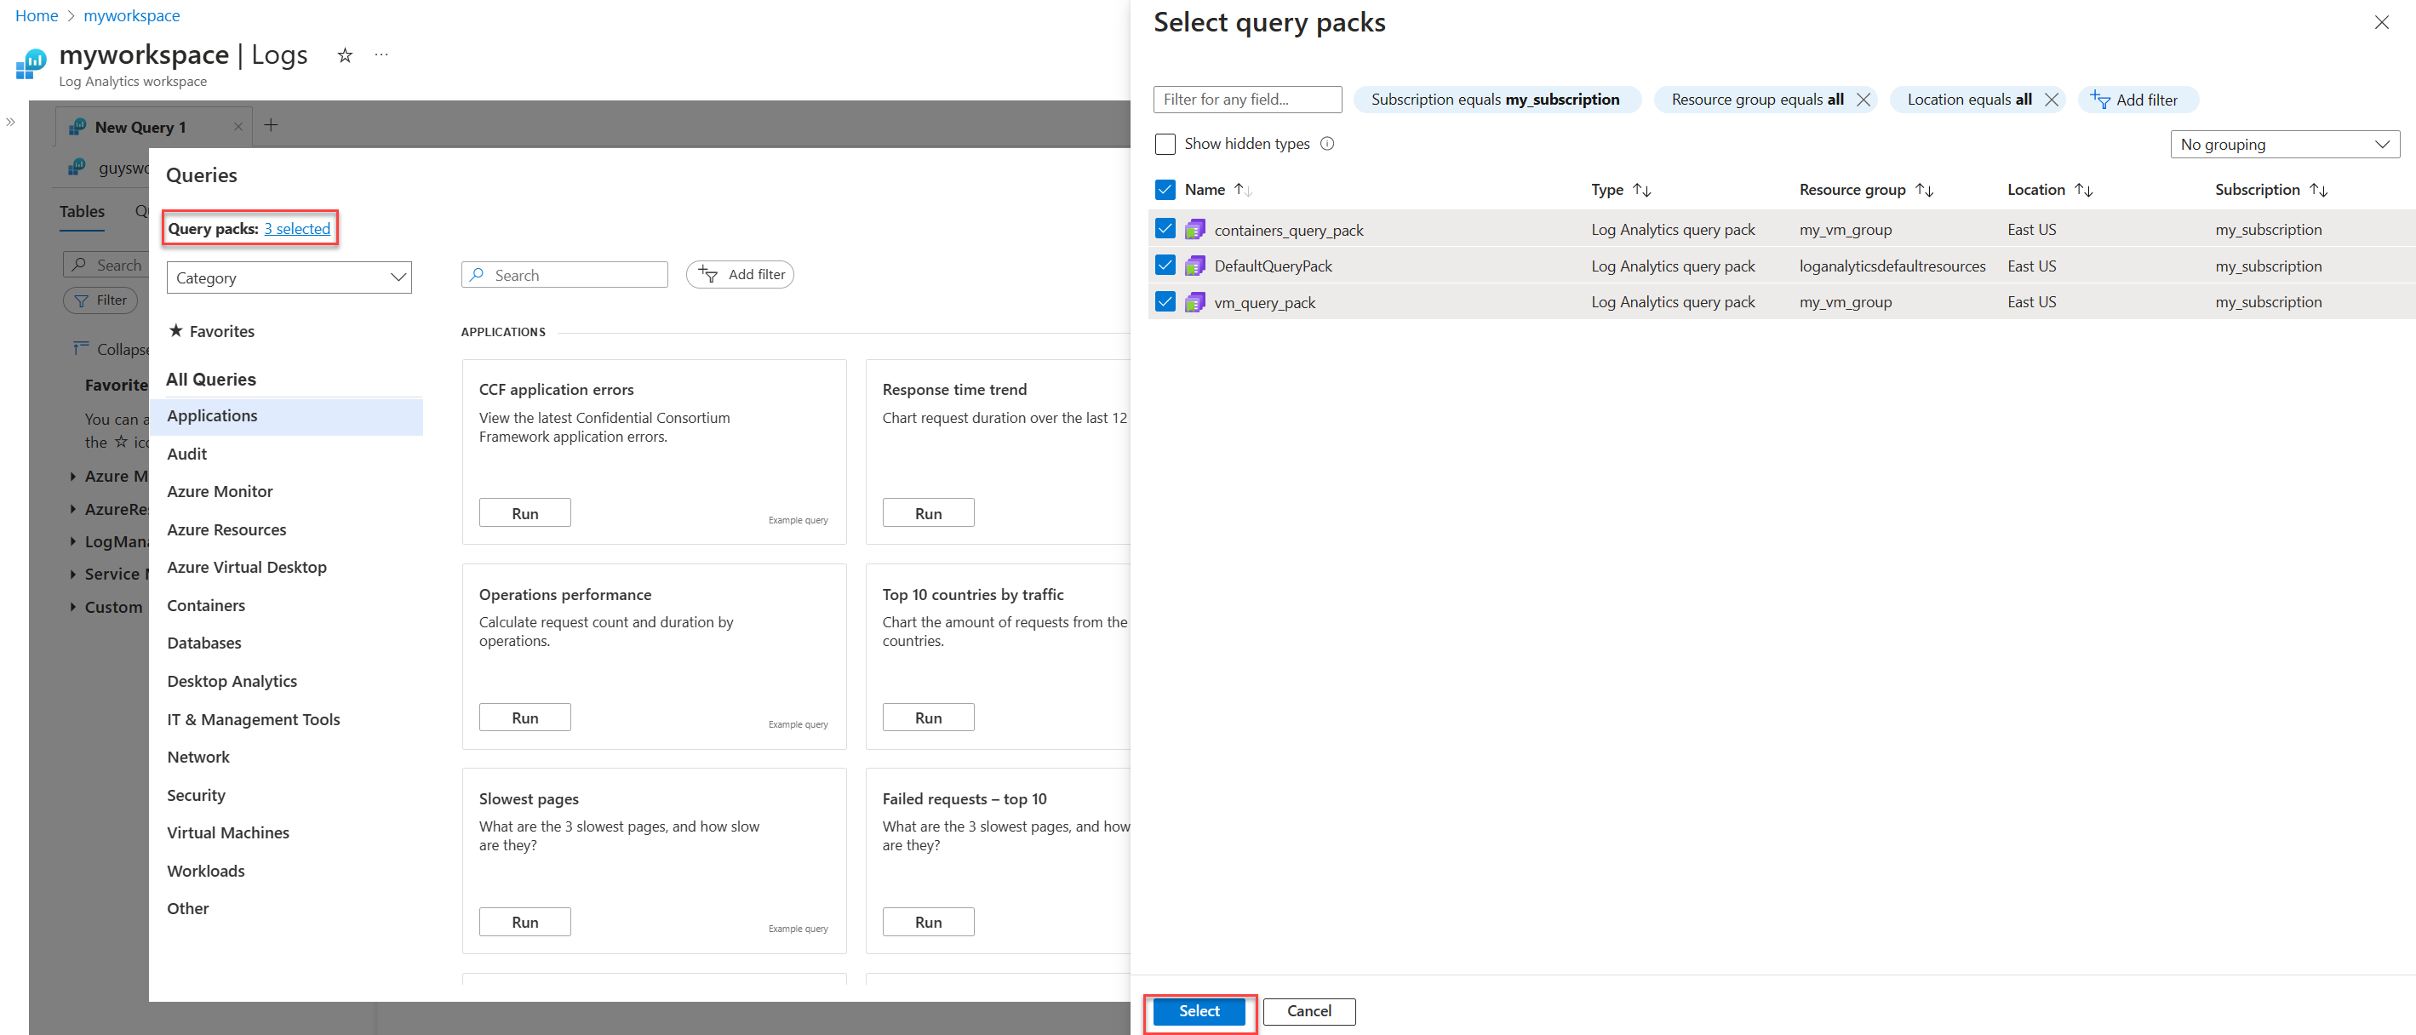
Task: Open the Category dropdown in the Queries pane
Action: [288, 277]
